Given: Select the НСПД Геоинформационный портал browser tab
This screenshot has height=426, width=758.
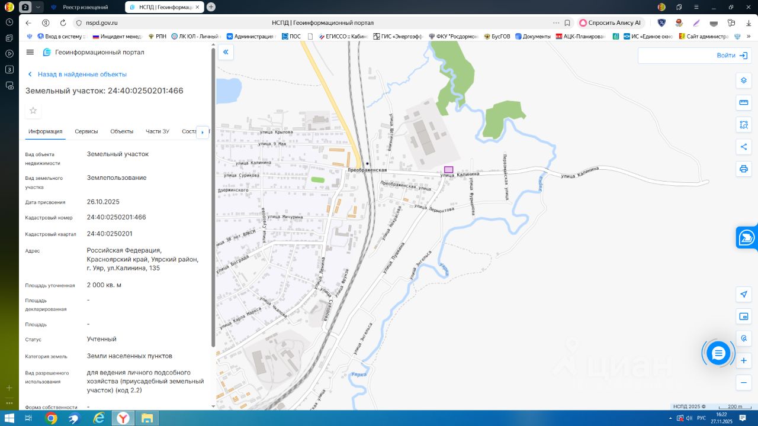Looking at the screenshot, I should tap(165, 7).
